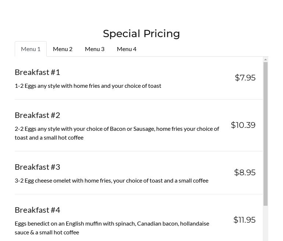
Task: Open the Menu 3 tab
Action: coord(94,49)
